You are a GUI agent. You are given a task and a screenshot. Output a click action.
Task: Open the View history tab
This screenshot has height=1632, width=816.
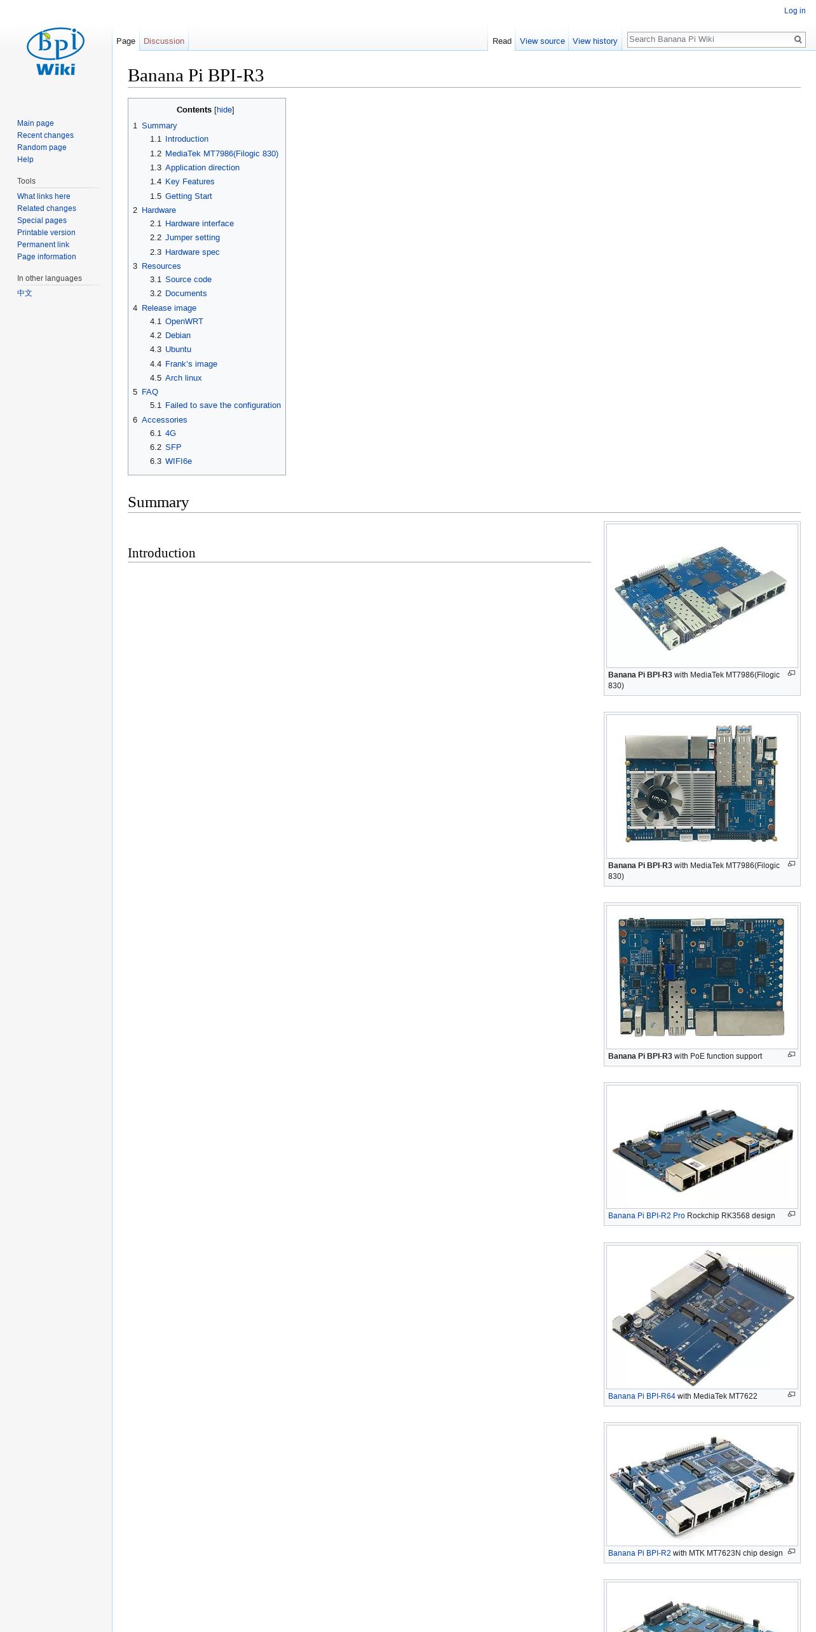595,41
